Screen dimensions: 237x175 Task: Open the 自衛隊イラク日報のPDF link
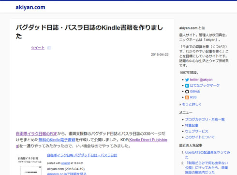[x=37, y=134]
